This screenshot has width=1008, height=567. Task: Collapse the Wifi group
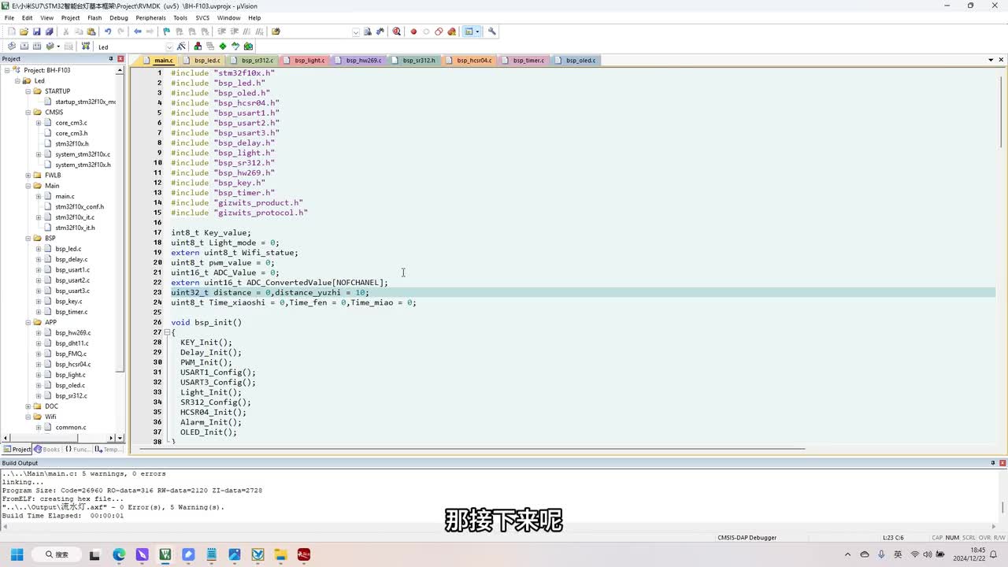click(28, 417)
